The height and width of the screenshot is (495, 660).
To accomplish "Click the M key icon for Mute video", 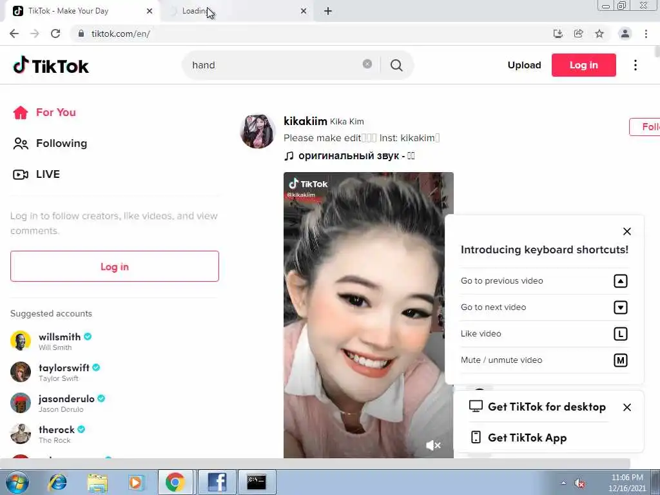I will [x=621, y=360].
